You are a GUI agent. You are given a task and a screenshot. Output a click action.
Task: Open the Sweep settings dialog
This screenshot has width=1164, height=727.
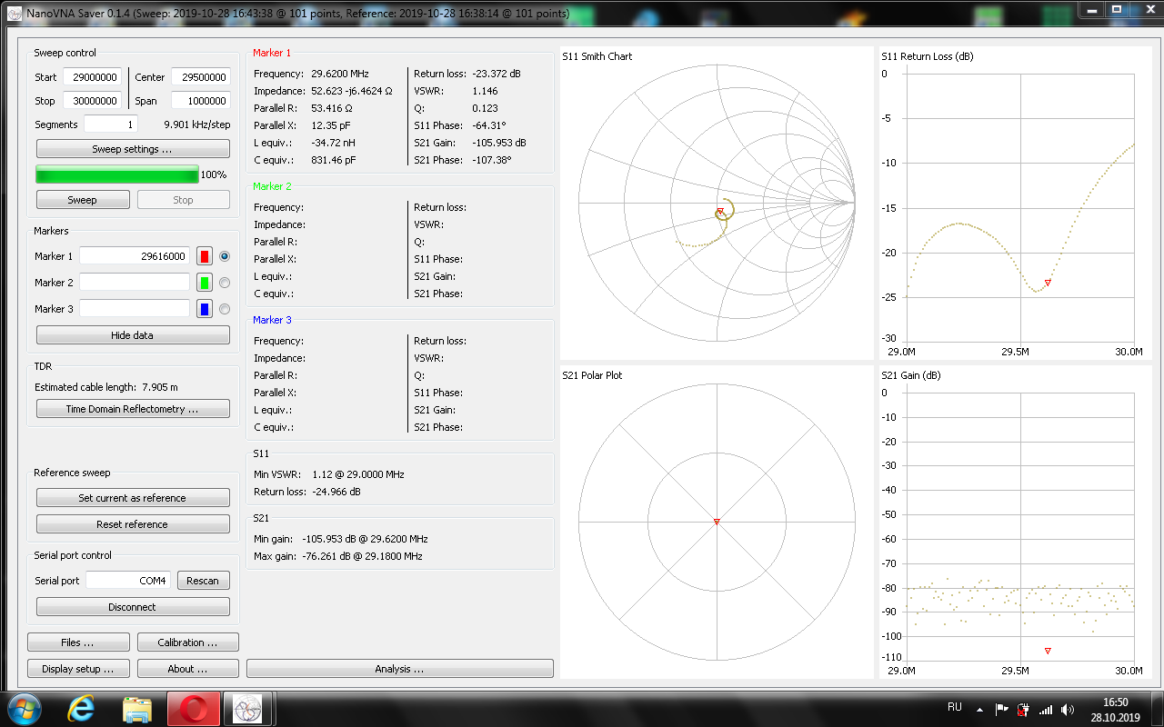pyautogui.click(x=133, y=149)
